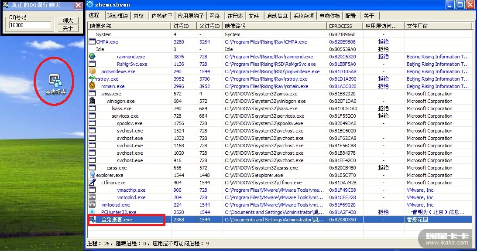
Task: Click the CMPA.exe process icon
Action: pyautogui.click(x=92, y=42)
